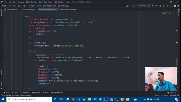Run with coverage icon in toolbar
The image size is (181, 102).
tap(164, 6)
